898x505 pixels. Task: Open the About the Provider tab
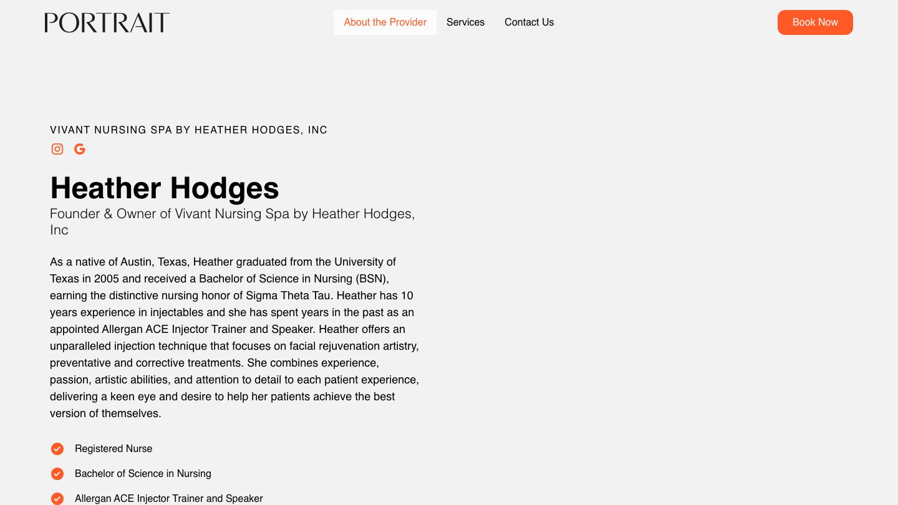point(385,22)
